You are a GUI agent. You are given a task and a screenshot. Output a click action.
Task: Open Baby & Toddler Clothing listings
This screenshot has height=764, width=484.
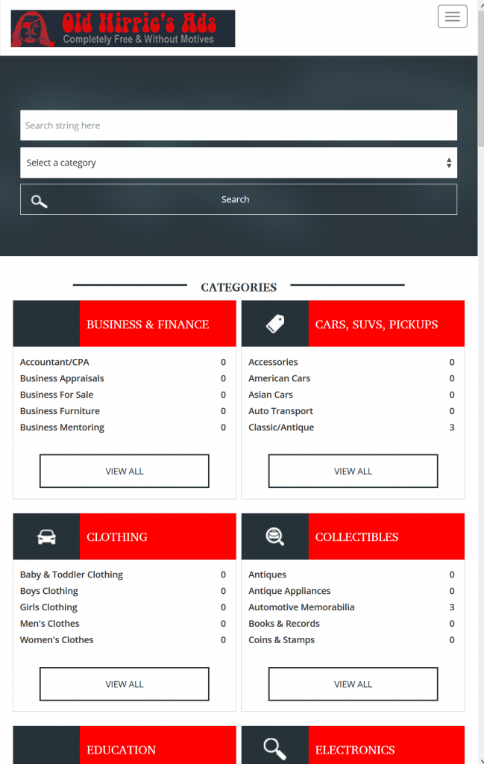tap(71, 574)
